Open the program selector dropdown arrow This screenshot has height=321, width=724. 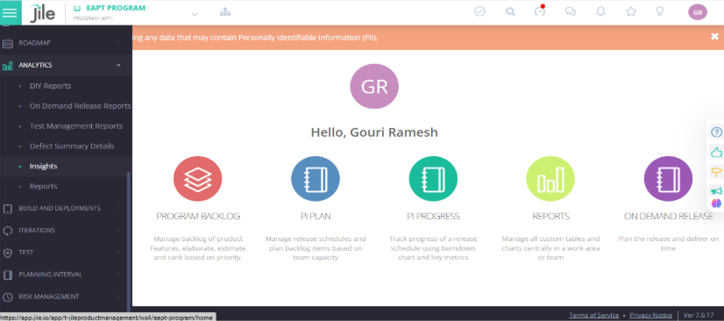click(x=195, y=14)
